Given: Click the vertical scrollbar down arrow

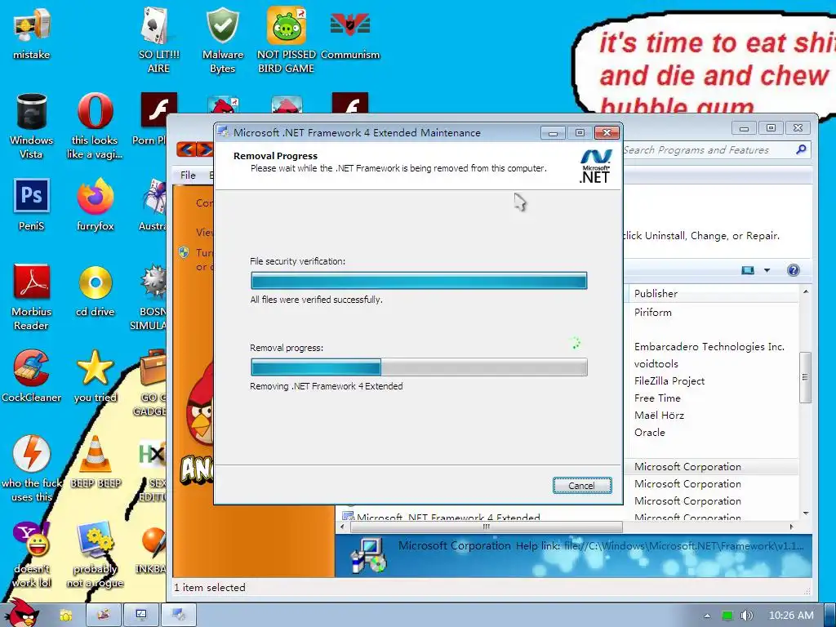Looking at the screenshot, I should (806, 513).
